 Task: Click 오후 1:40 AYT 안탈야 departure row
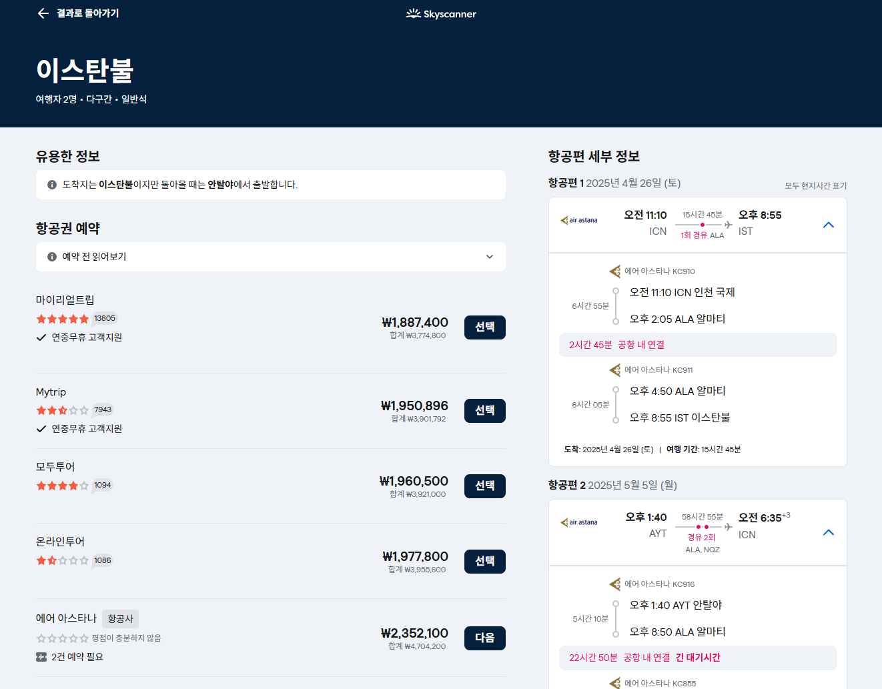point(676,605)
